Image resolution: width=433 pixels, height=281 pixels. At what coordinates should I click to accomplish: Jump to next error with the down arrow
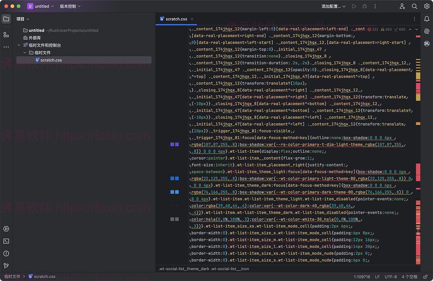pyautogui.click(x=417, y=29)
